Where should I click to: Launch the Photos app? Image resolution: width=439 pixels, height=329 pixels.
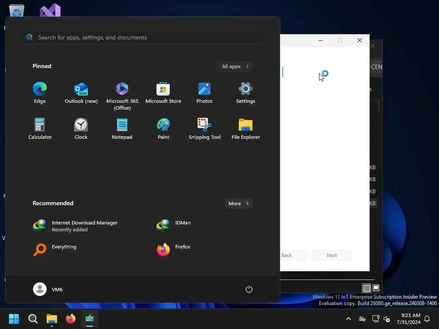pos(204,93)
